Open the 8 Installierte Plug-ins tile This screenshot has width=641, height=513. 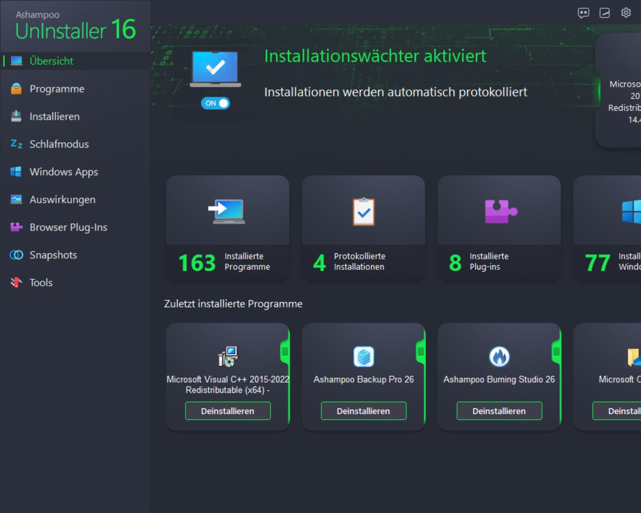click(499, 227)
